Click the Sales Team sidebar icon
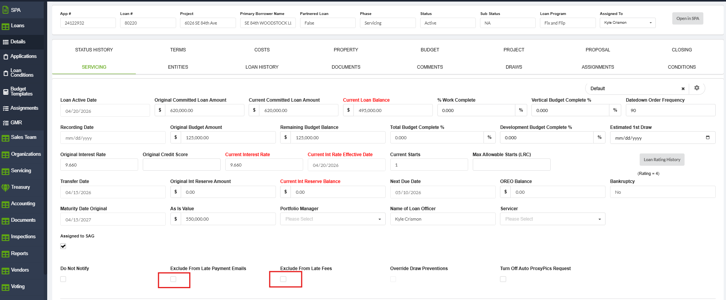The image size is (726, 300). pyautogui.click(x=5, y=138)
